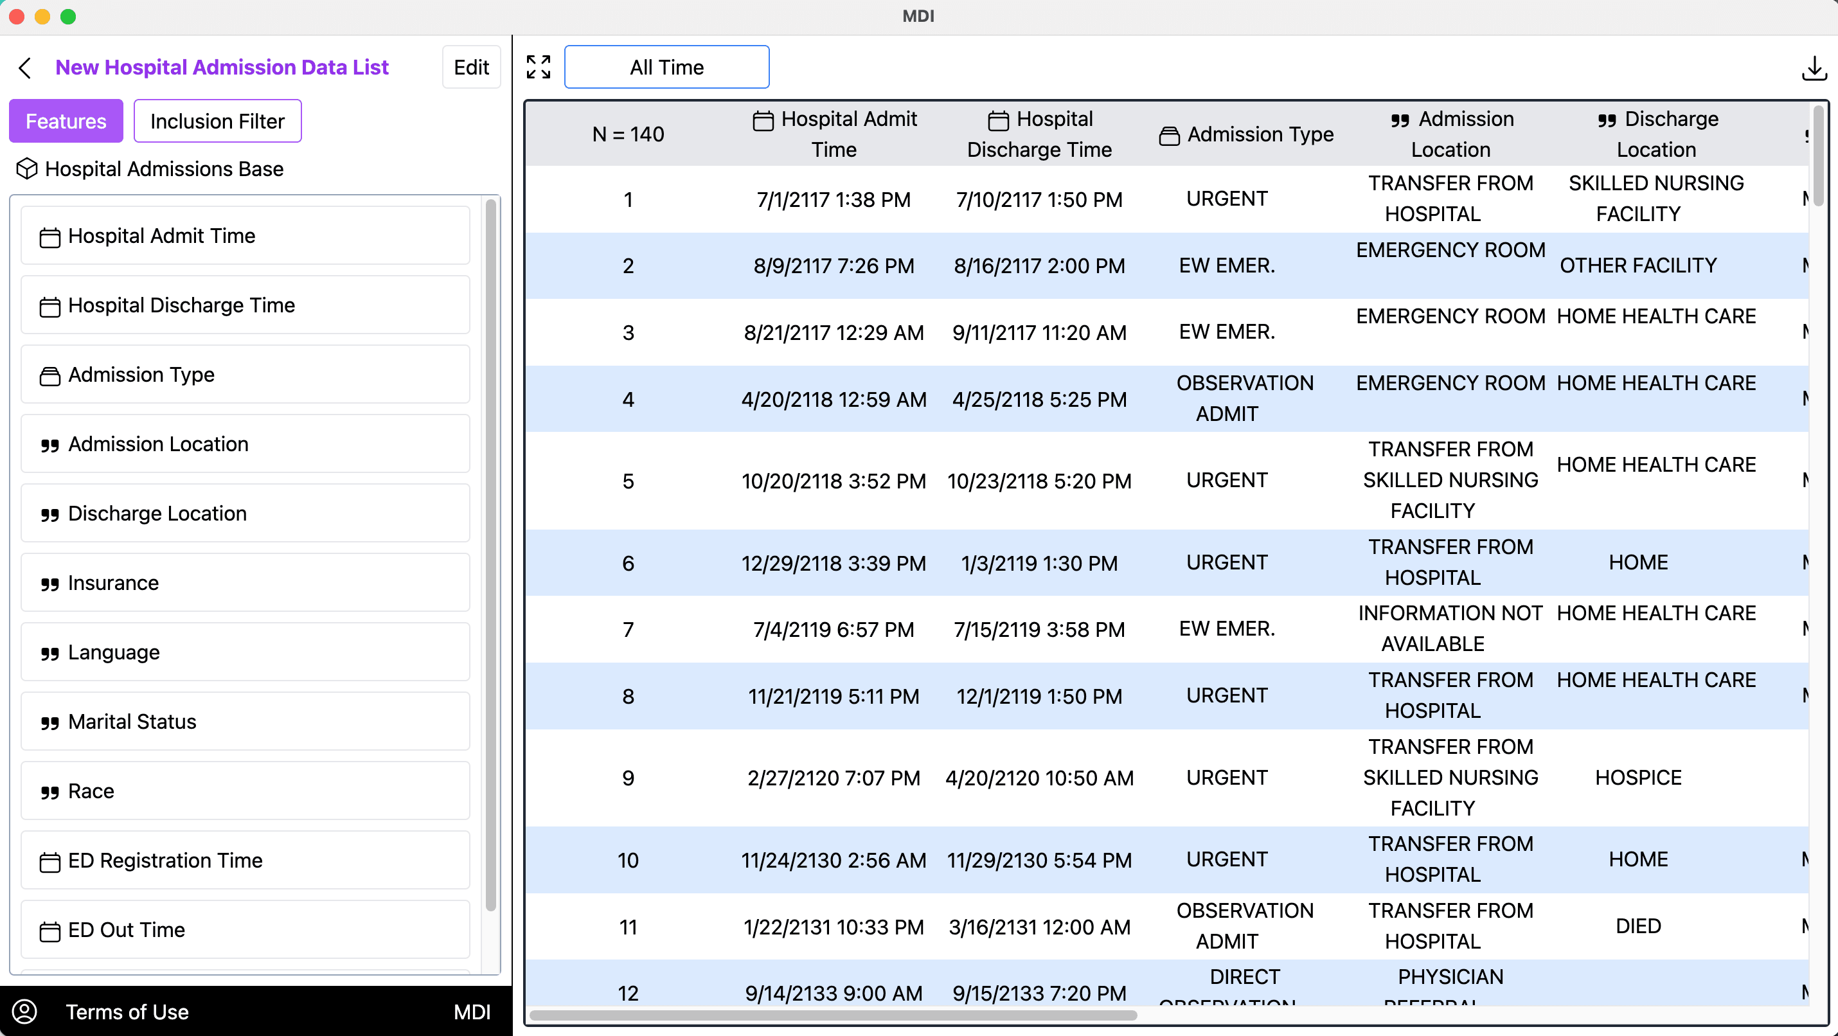Click the back arrow beside the list title
The width and height of the screenshot is (1838, 1036).
point(25,67)
